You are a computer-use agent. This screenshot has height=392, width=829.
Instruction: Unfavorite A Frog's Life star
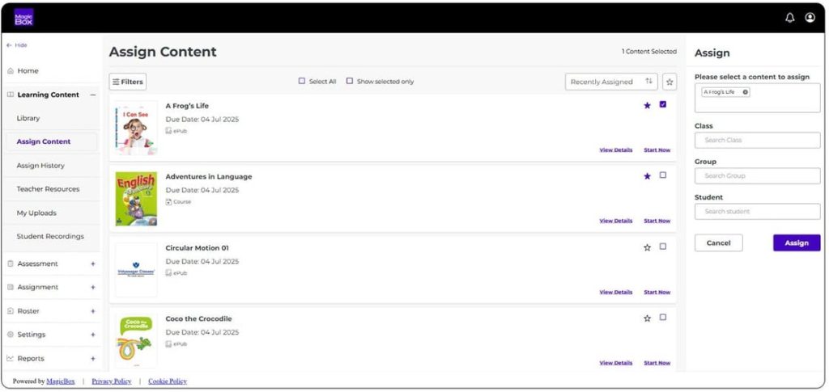tap(647, 105)
